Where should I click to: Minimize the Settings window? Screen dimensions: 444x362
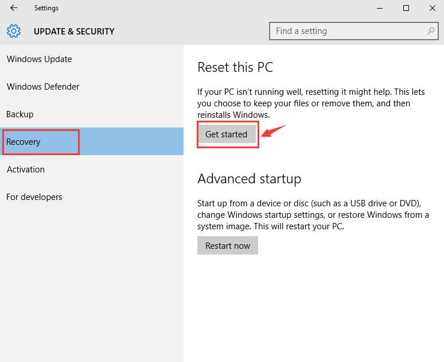tap(380, 8)
